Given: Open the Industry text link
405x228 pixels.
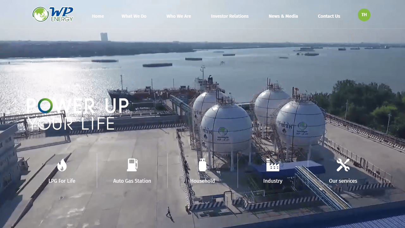Looking at the screenshot, I should coord(273,181).
